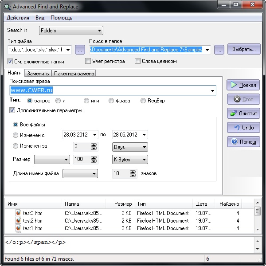Select the RegExp radio button
Viewport: 266px width, 266px height.
click(x=143, y=101)
